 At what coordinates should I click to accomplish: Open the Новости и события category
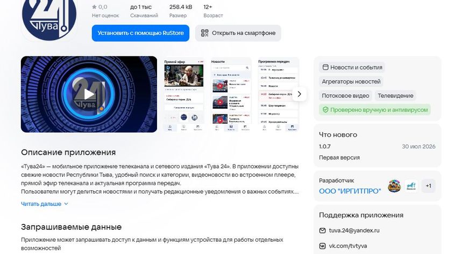[352, 67]
